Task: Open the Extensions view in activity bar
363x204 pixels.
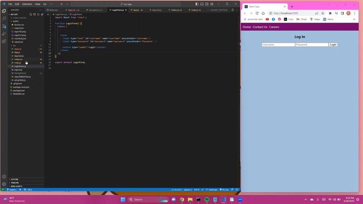Action: tap(4, 41)
